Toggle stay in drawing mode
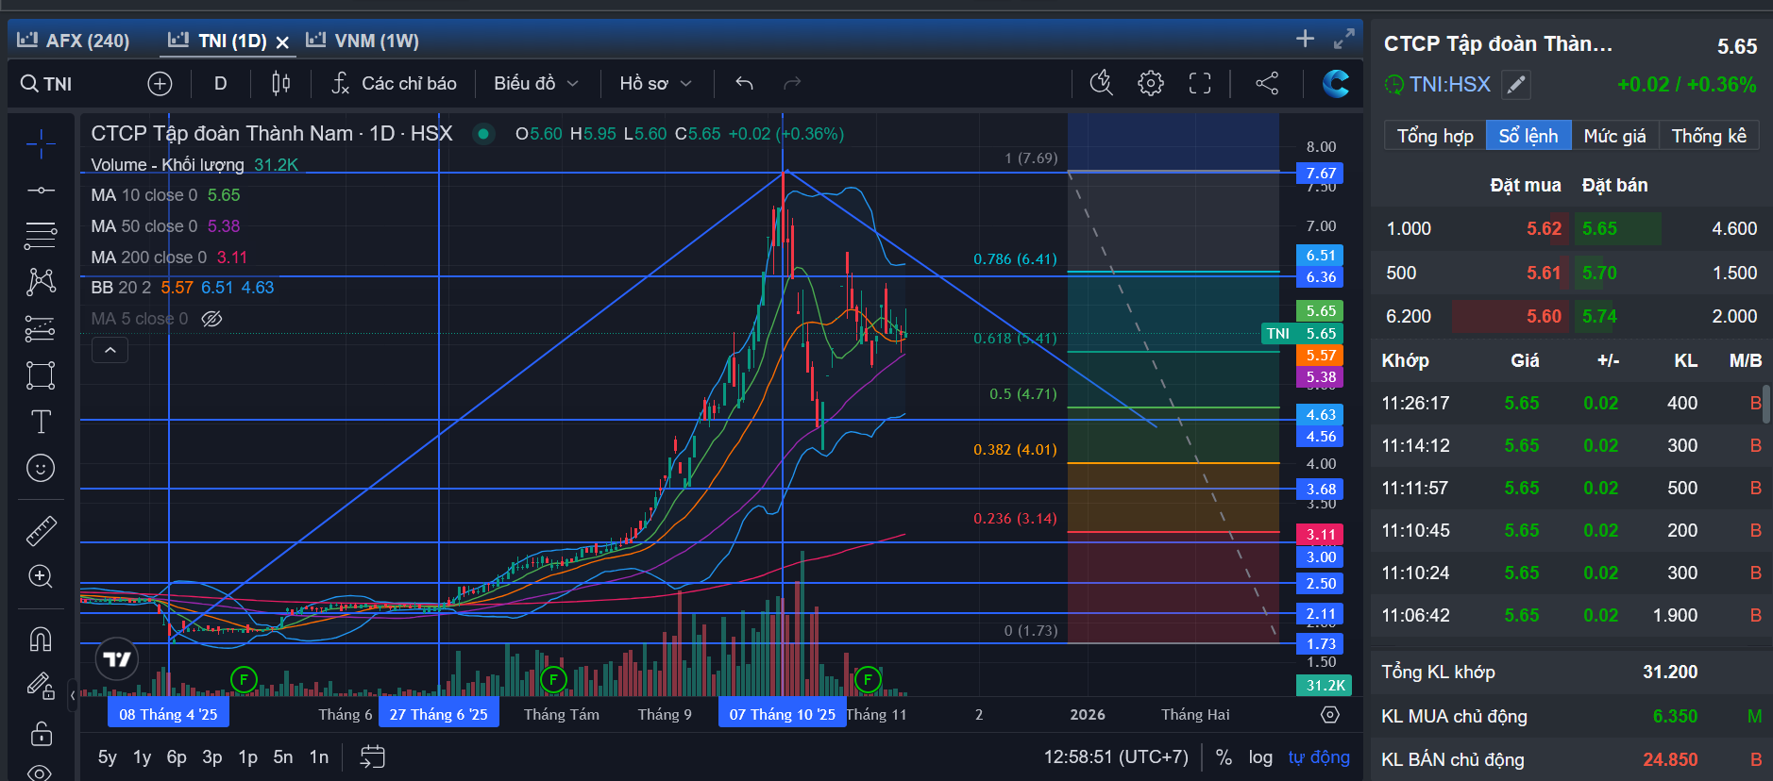 pos(41,686)
